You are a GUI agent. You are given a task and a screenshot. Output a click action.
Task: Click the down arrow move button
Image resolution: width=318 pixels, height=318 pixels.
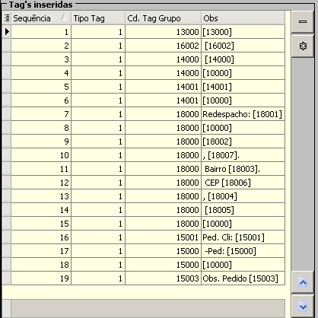tap(303, 307)
